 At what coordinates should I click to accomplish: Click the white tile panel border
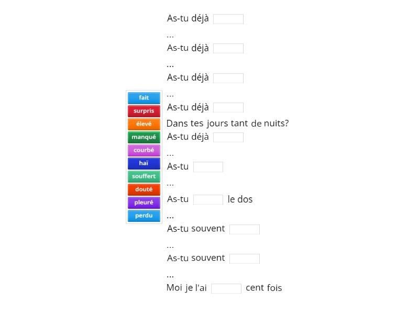click(x=127, y=157)
